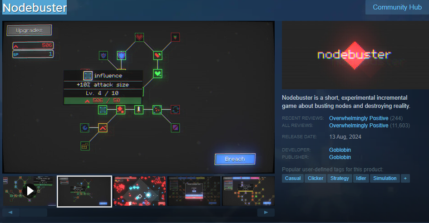Click the sword attack node icon

point(139,110)
